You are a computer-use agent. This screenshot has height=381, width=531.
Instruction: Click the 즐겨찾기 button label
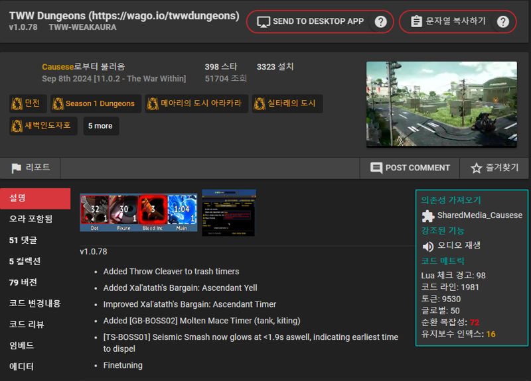[502, 168]
